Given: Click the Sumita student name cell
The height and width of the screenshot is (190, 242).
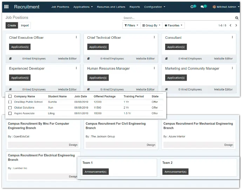Looking at the screenshot, I should 52,102.
